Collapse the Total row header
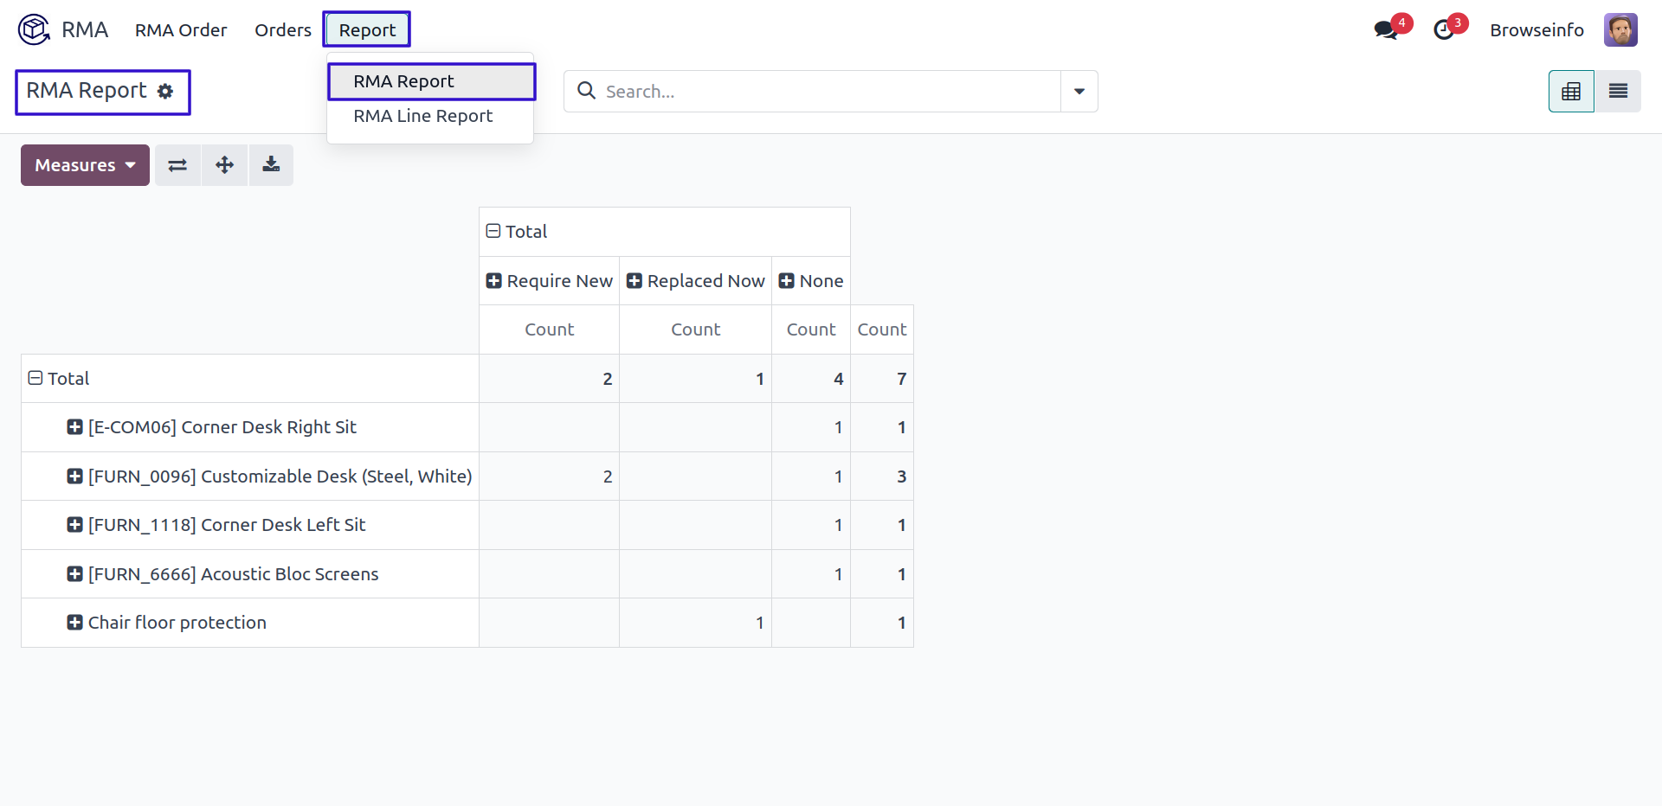Image resolution: width=1662 pixels, height=806 pixels. [59, 379]
